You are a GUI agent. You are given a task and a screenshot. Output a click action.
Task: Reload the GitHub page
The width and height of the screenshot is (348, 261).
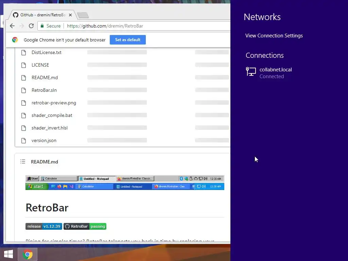point(31,26)
